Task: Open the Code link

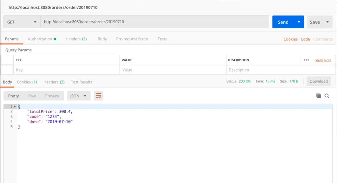Action: coord(305,39)
